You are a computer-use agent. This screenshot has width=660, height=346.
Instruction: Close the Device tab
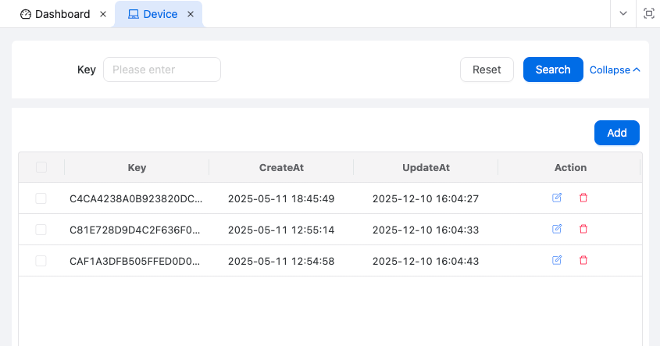coord(191,14)
